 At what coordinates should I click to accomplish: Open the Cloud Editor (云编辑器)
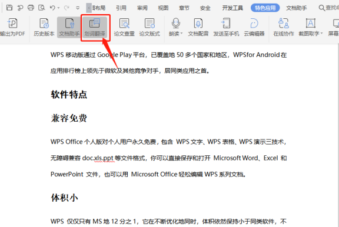pyautogui.click(x=254, y=27)
